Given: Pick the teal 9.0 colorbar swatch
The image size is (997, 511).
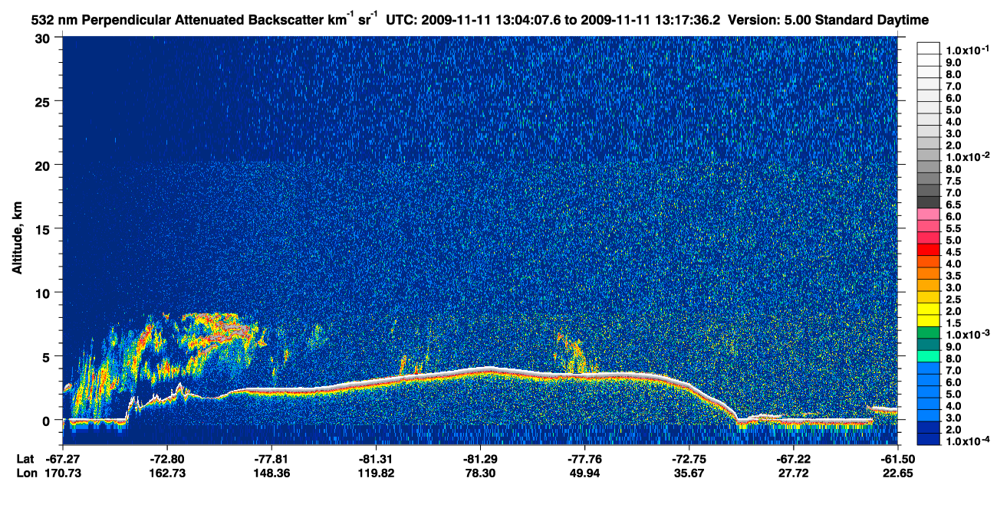Looking at the screenshot, I should pos(928,343).
